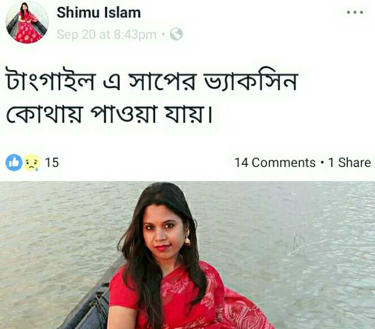Open the 14 Comments link
Image resolution: width=375 pixels, height=329 pixels.
pyautogui.click(x=275, y=163)
